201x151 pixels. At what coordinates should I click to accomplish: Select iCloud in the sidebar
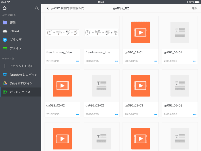click(x=20, y=31)
